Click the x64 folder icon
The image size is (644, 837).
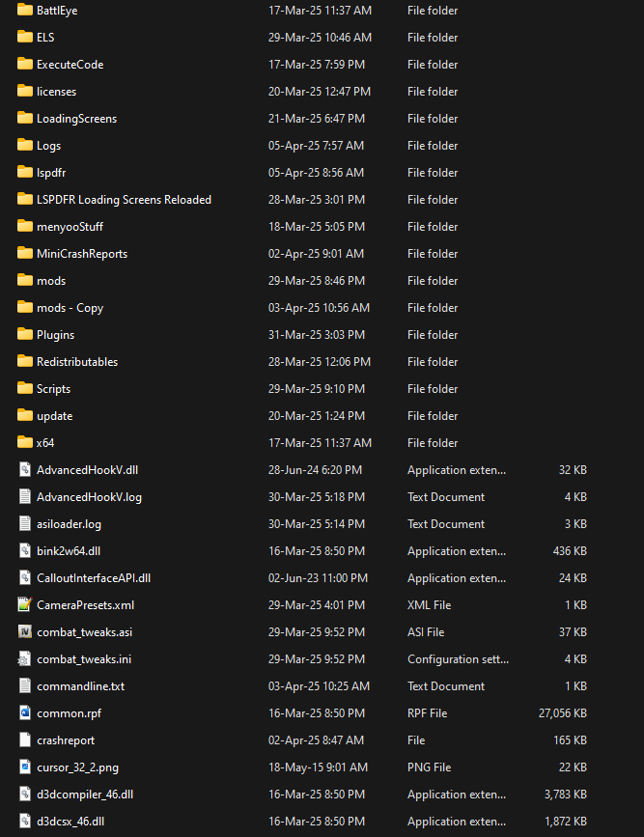click(x=24, y=442)
